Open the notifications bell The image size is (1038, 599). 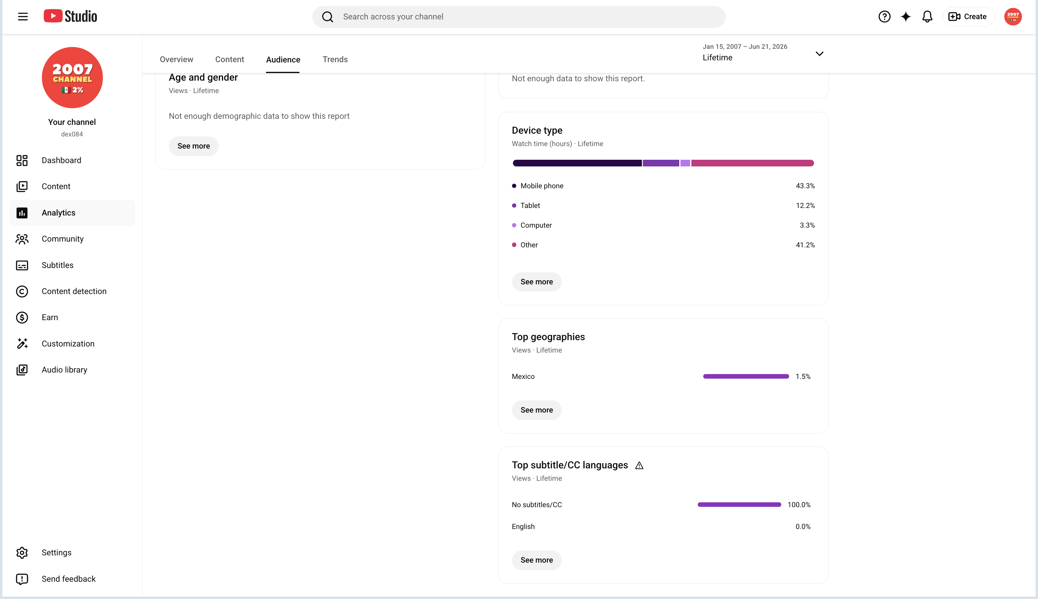click(x=927, y=16)
